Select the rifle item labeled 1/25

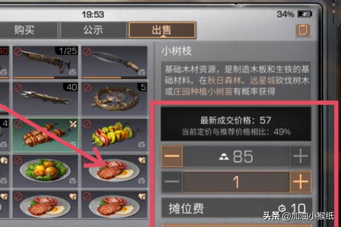point(45,62)
